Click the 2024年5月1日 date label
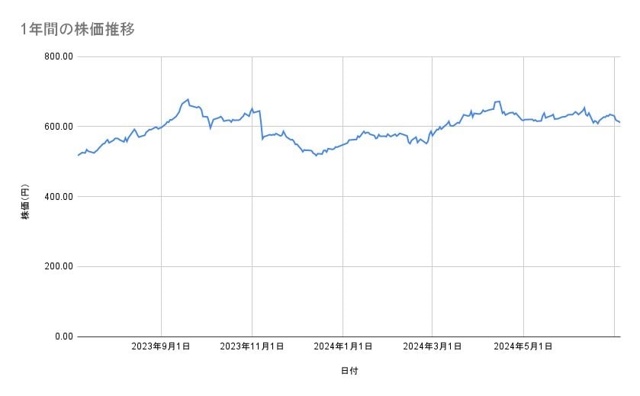The height and width of the screenshot is (396, 640). click(x=523, y=346)
